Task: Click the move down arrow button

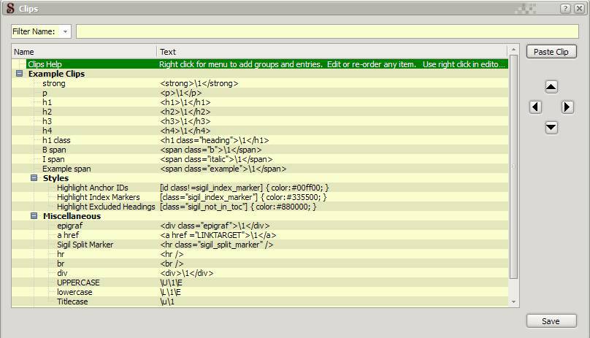Action: pos(551,128)
